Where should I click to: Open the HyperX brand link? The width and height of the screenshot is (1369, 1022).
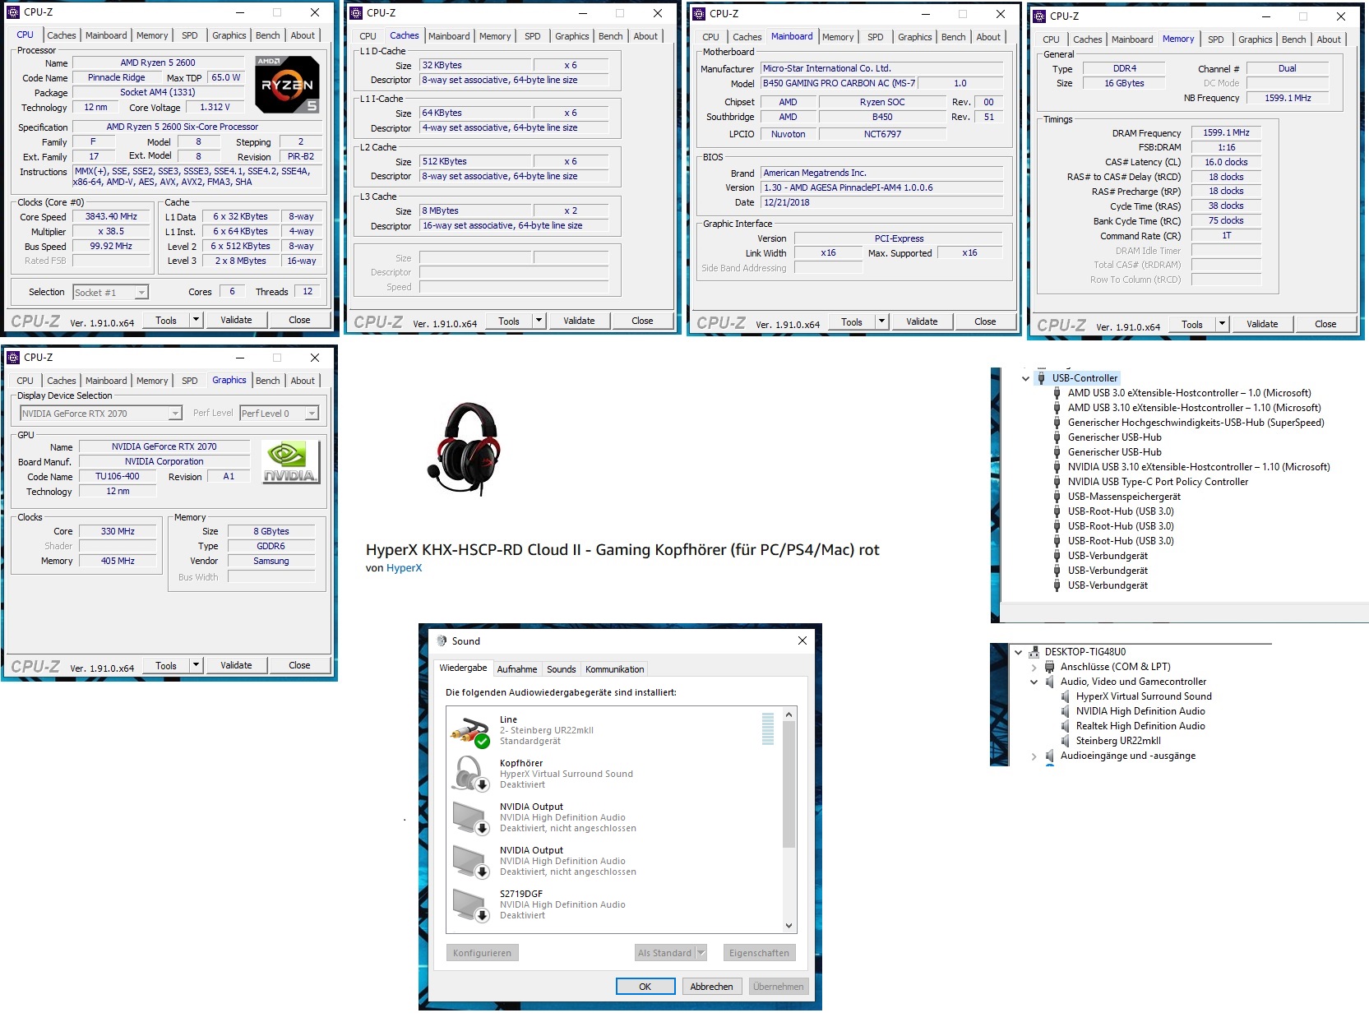[404, 568]
